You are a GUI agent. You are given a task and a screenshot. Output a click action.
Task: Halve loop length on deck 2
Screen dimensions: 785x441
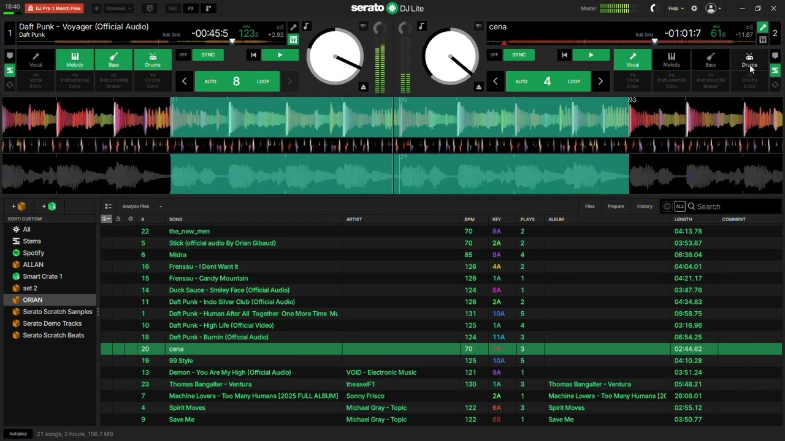pos(495,81)
